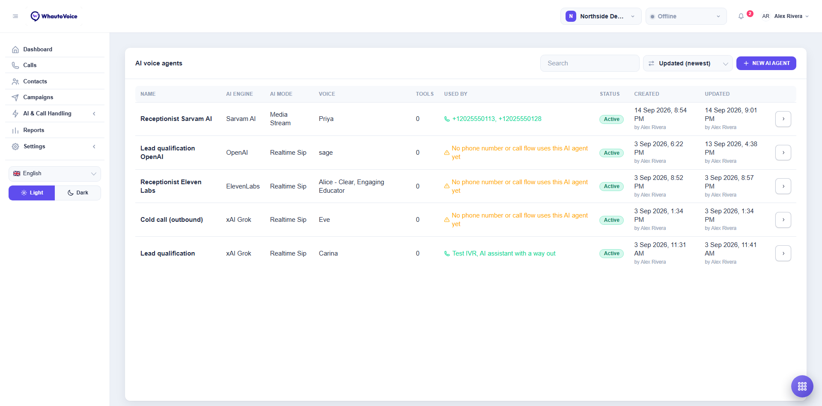The width and height of the screenshot is (822, 406).
Task: Click the New AI Agent button
Action: (x=766, y=63)
